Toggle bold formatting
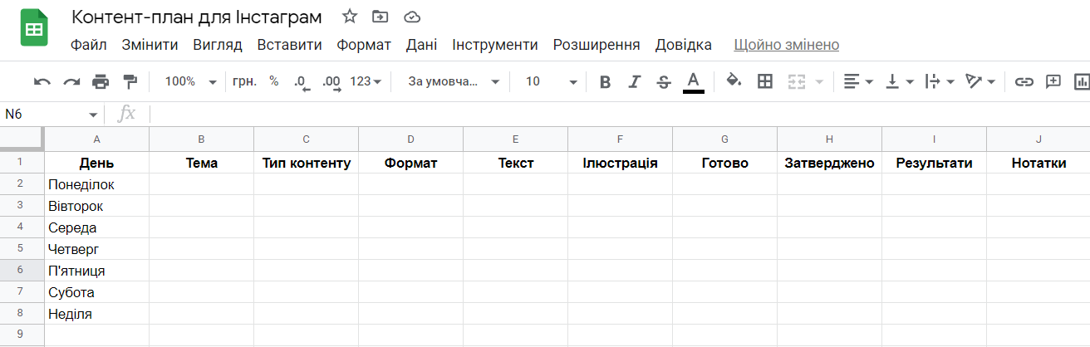Screen dimensions: 1090x347 (605, 81)
